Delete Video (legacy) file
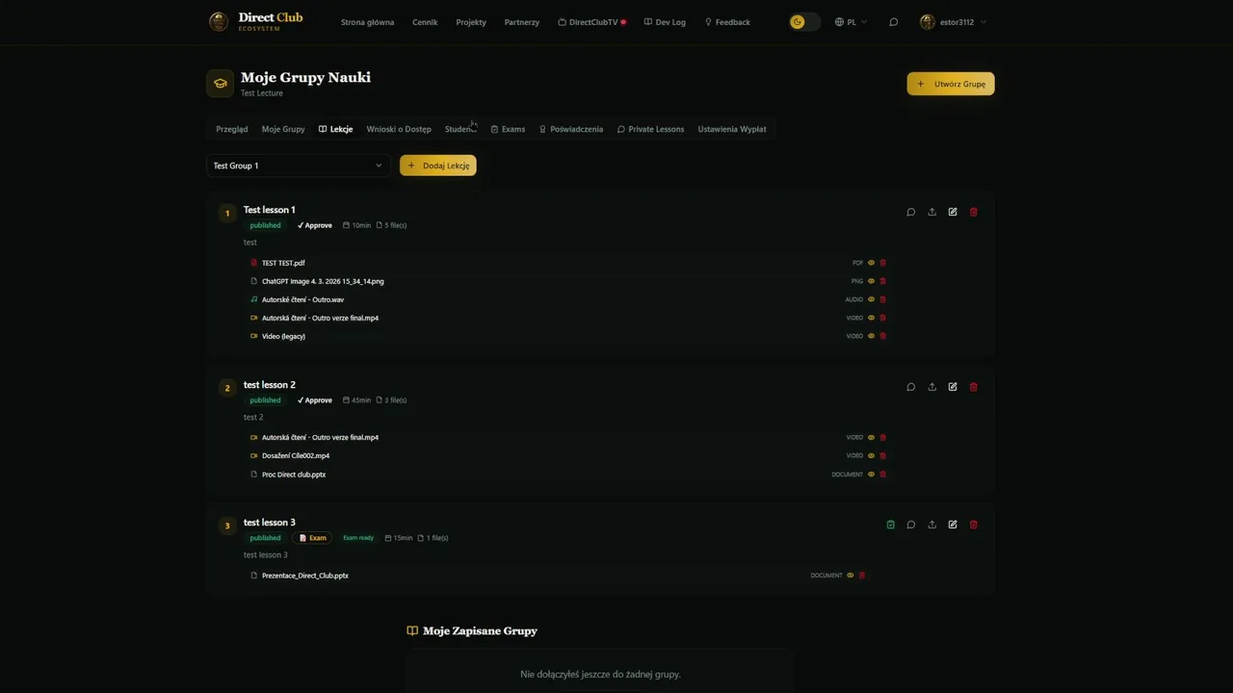This screenshot has width=1233, height=693. pos(882,336)
